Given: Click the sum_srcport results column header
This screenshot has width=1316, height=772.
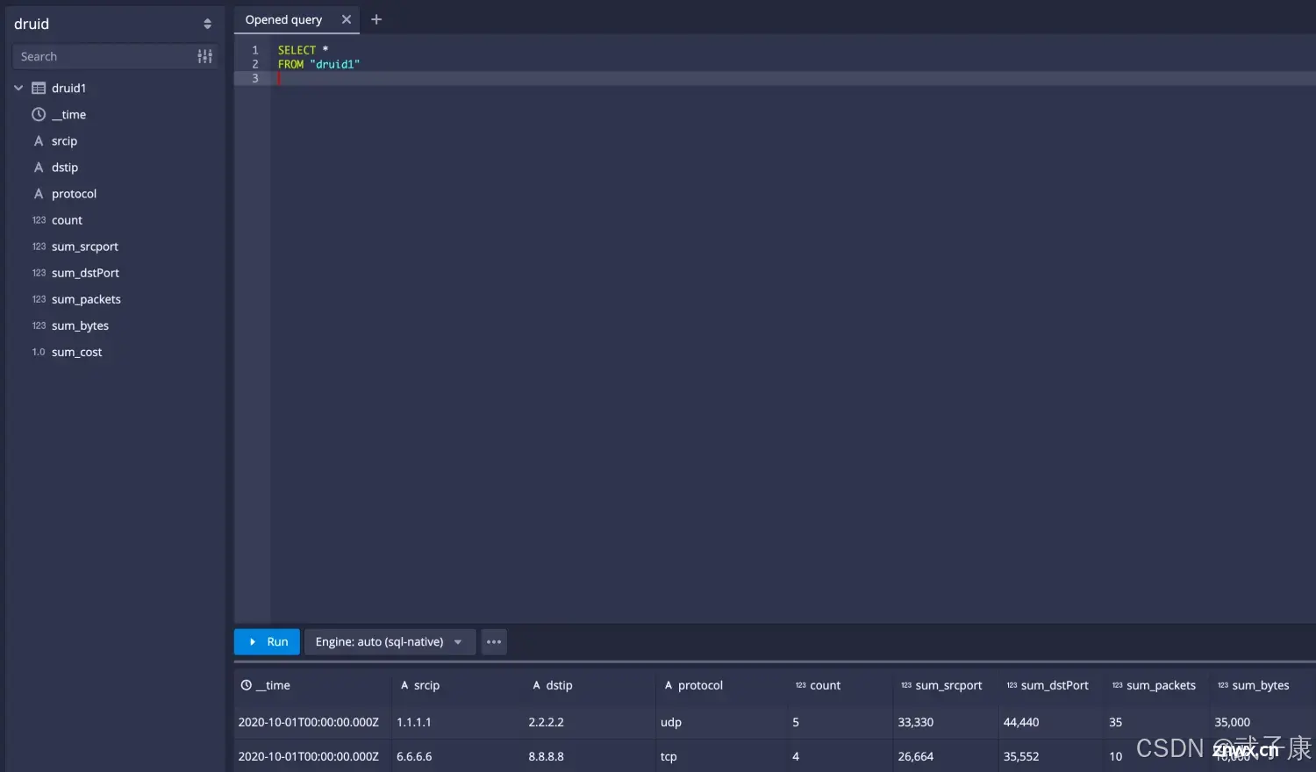Looking at the screenshot, I should point(946,685).
